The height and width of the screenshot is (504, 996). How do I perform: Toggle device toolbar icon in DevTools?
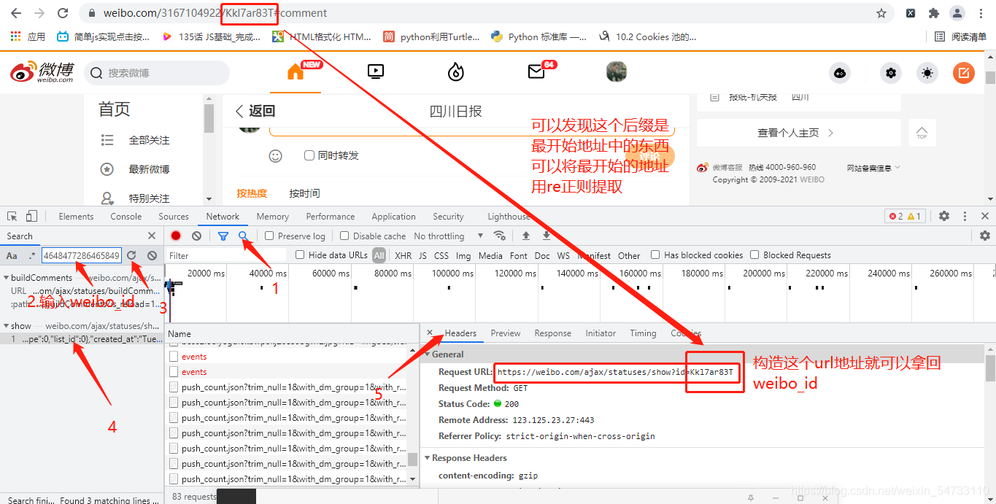(31, 217)
